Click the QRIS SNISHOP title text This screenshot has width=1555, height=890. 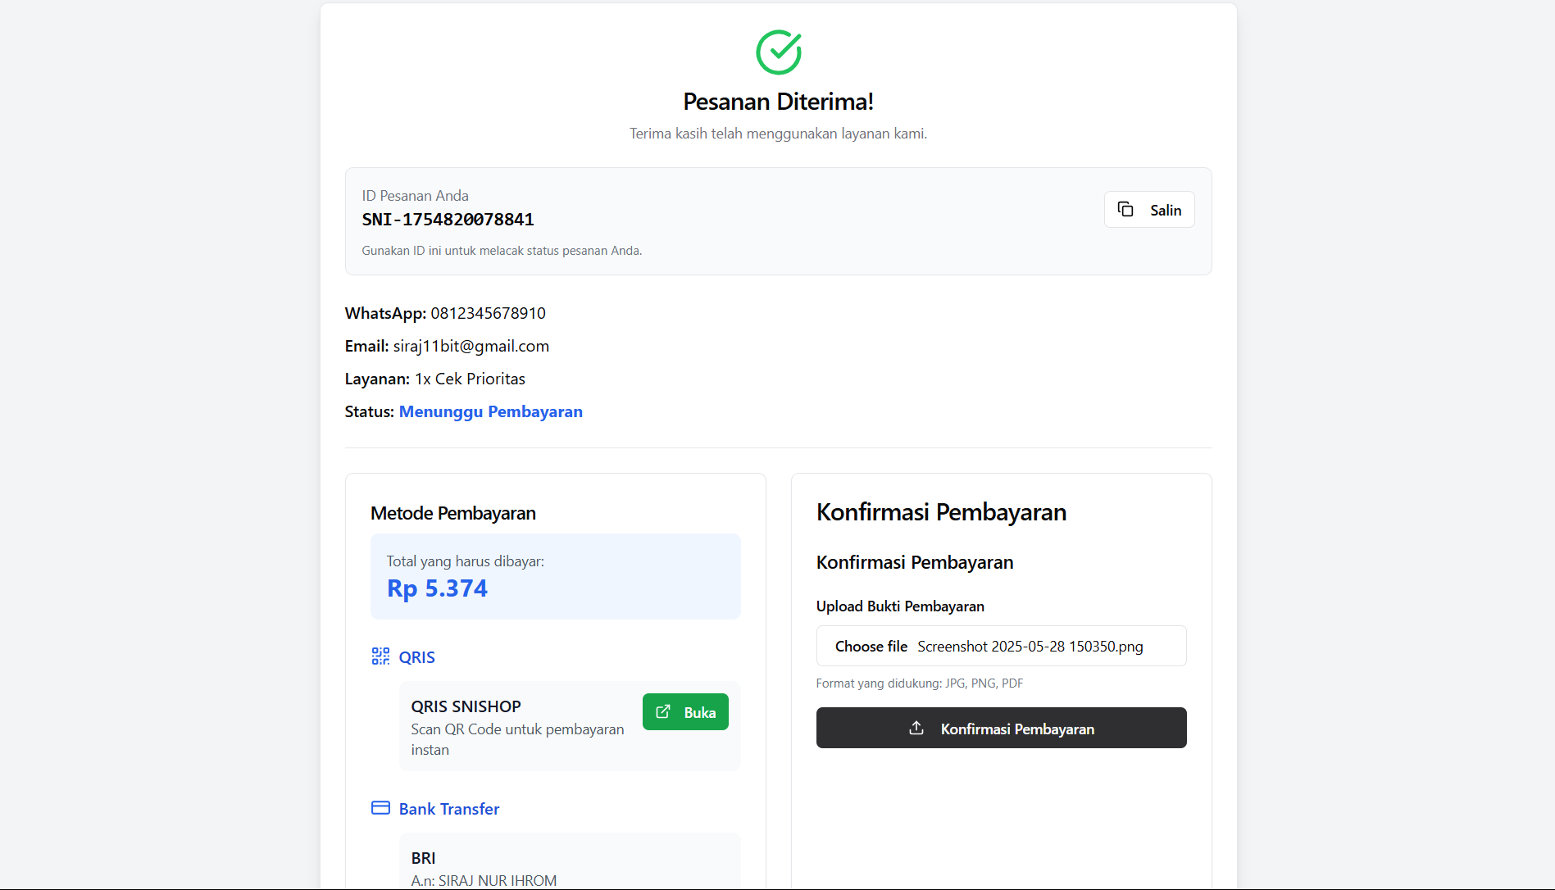click(x=466, y=706)
